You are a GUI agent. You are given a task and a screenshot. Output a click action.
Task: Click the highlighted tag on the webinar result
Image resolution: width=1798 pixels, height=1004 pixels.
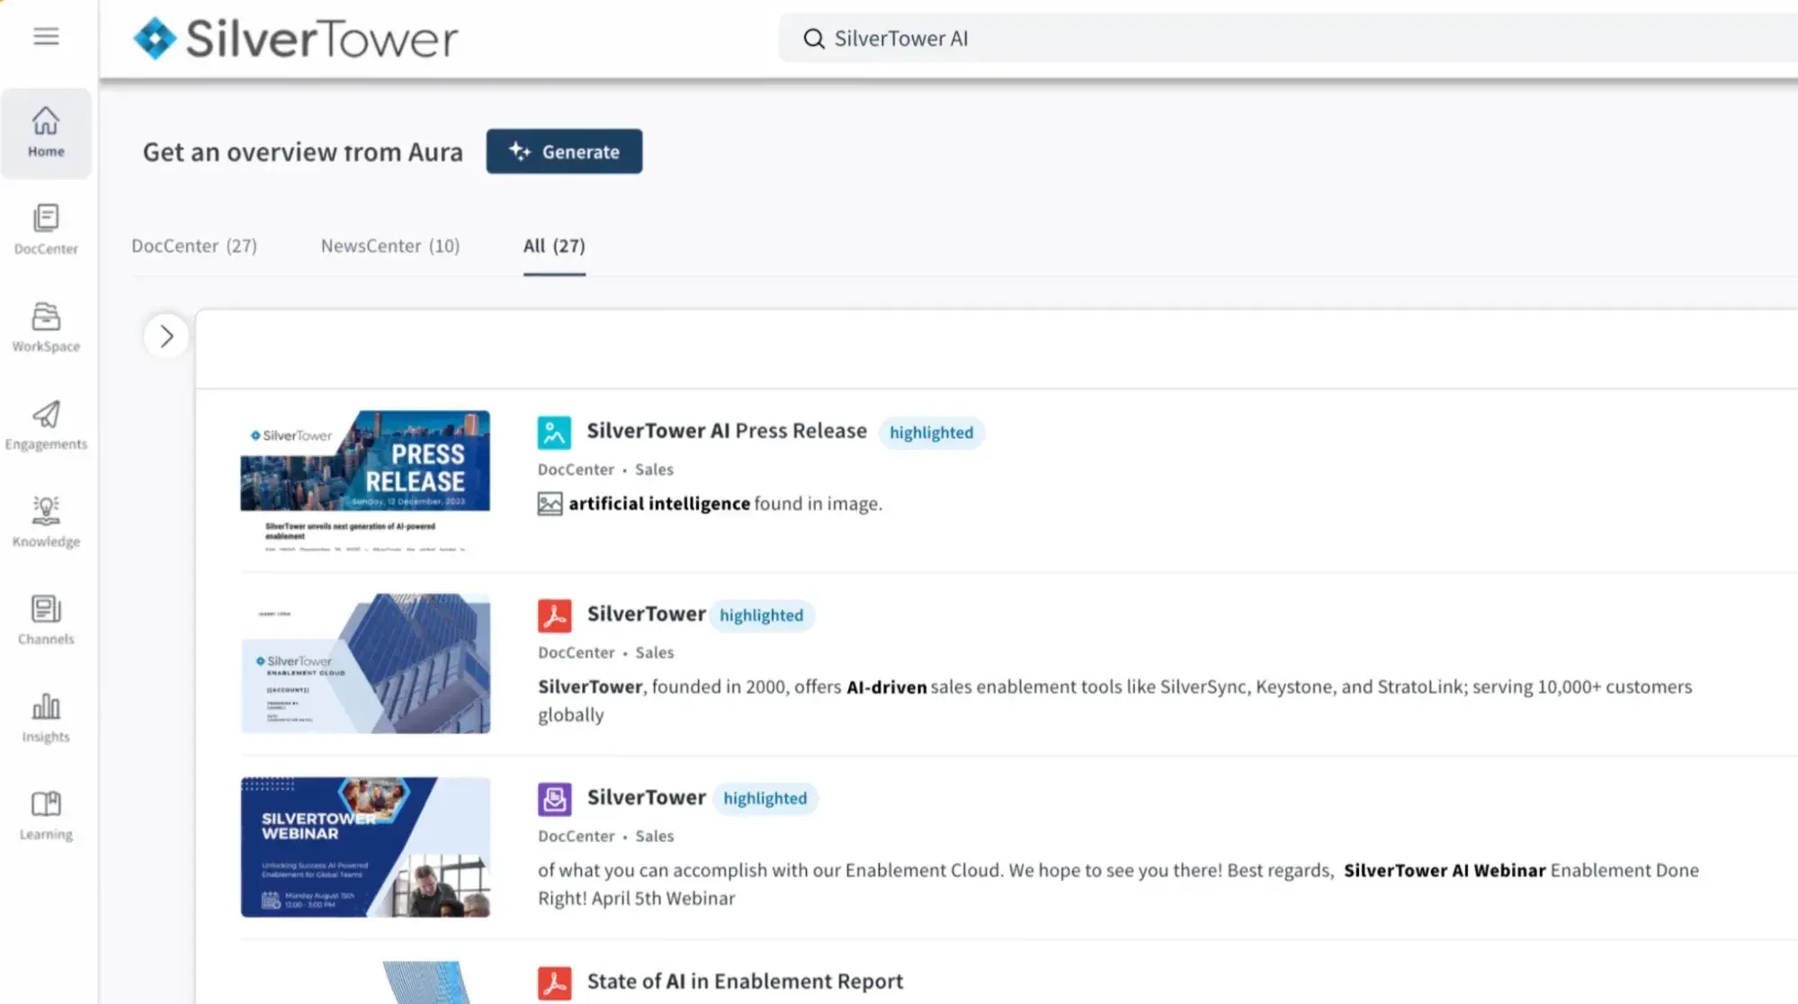[x=765, y=799]
